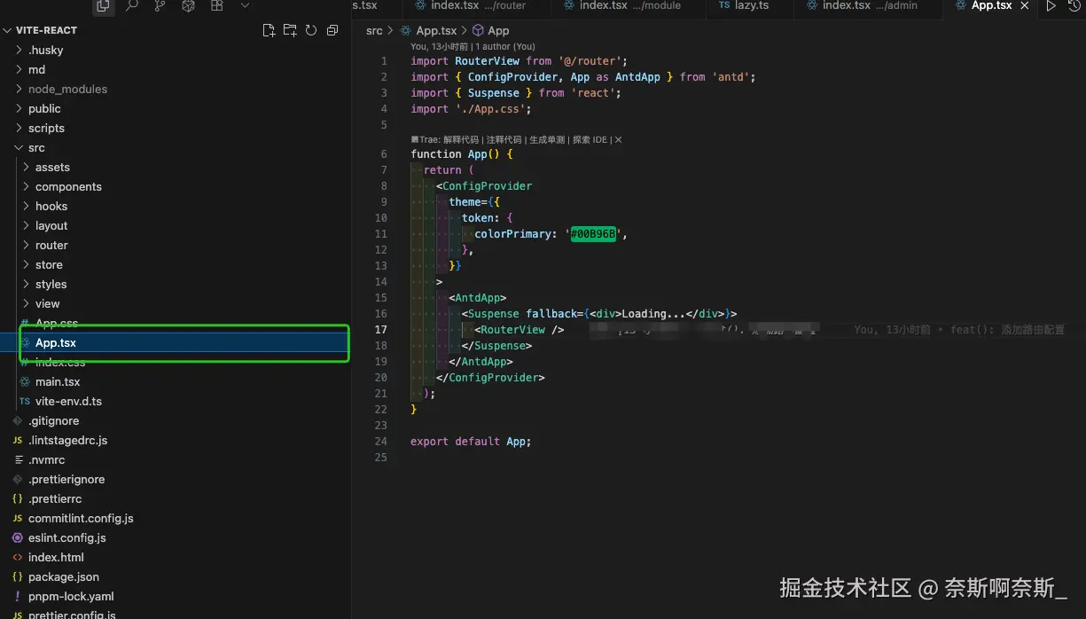Click the 'src' breadcrumb segment
This screenshot has width=1086, height=619.
click(374, 31)
